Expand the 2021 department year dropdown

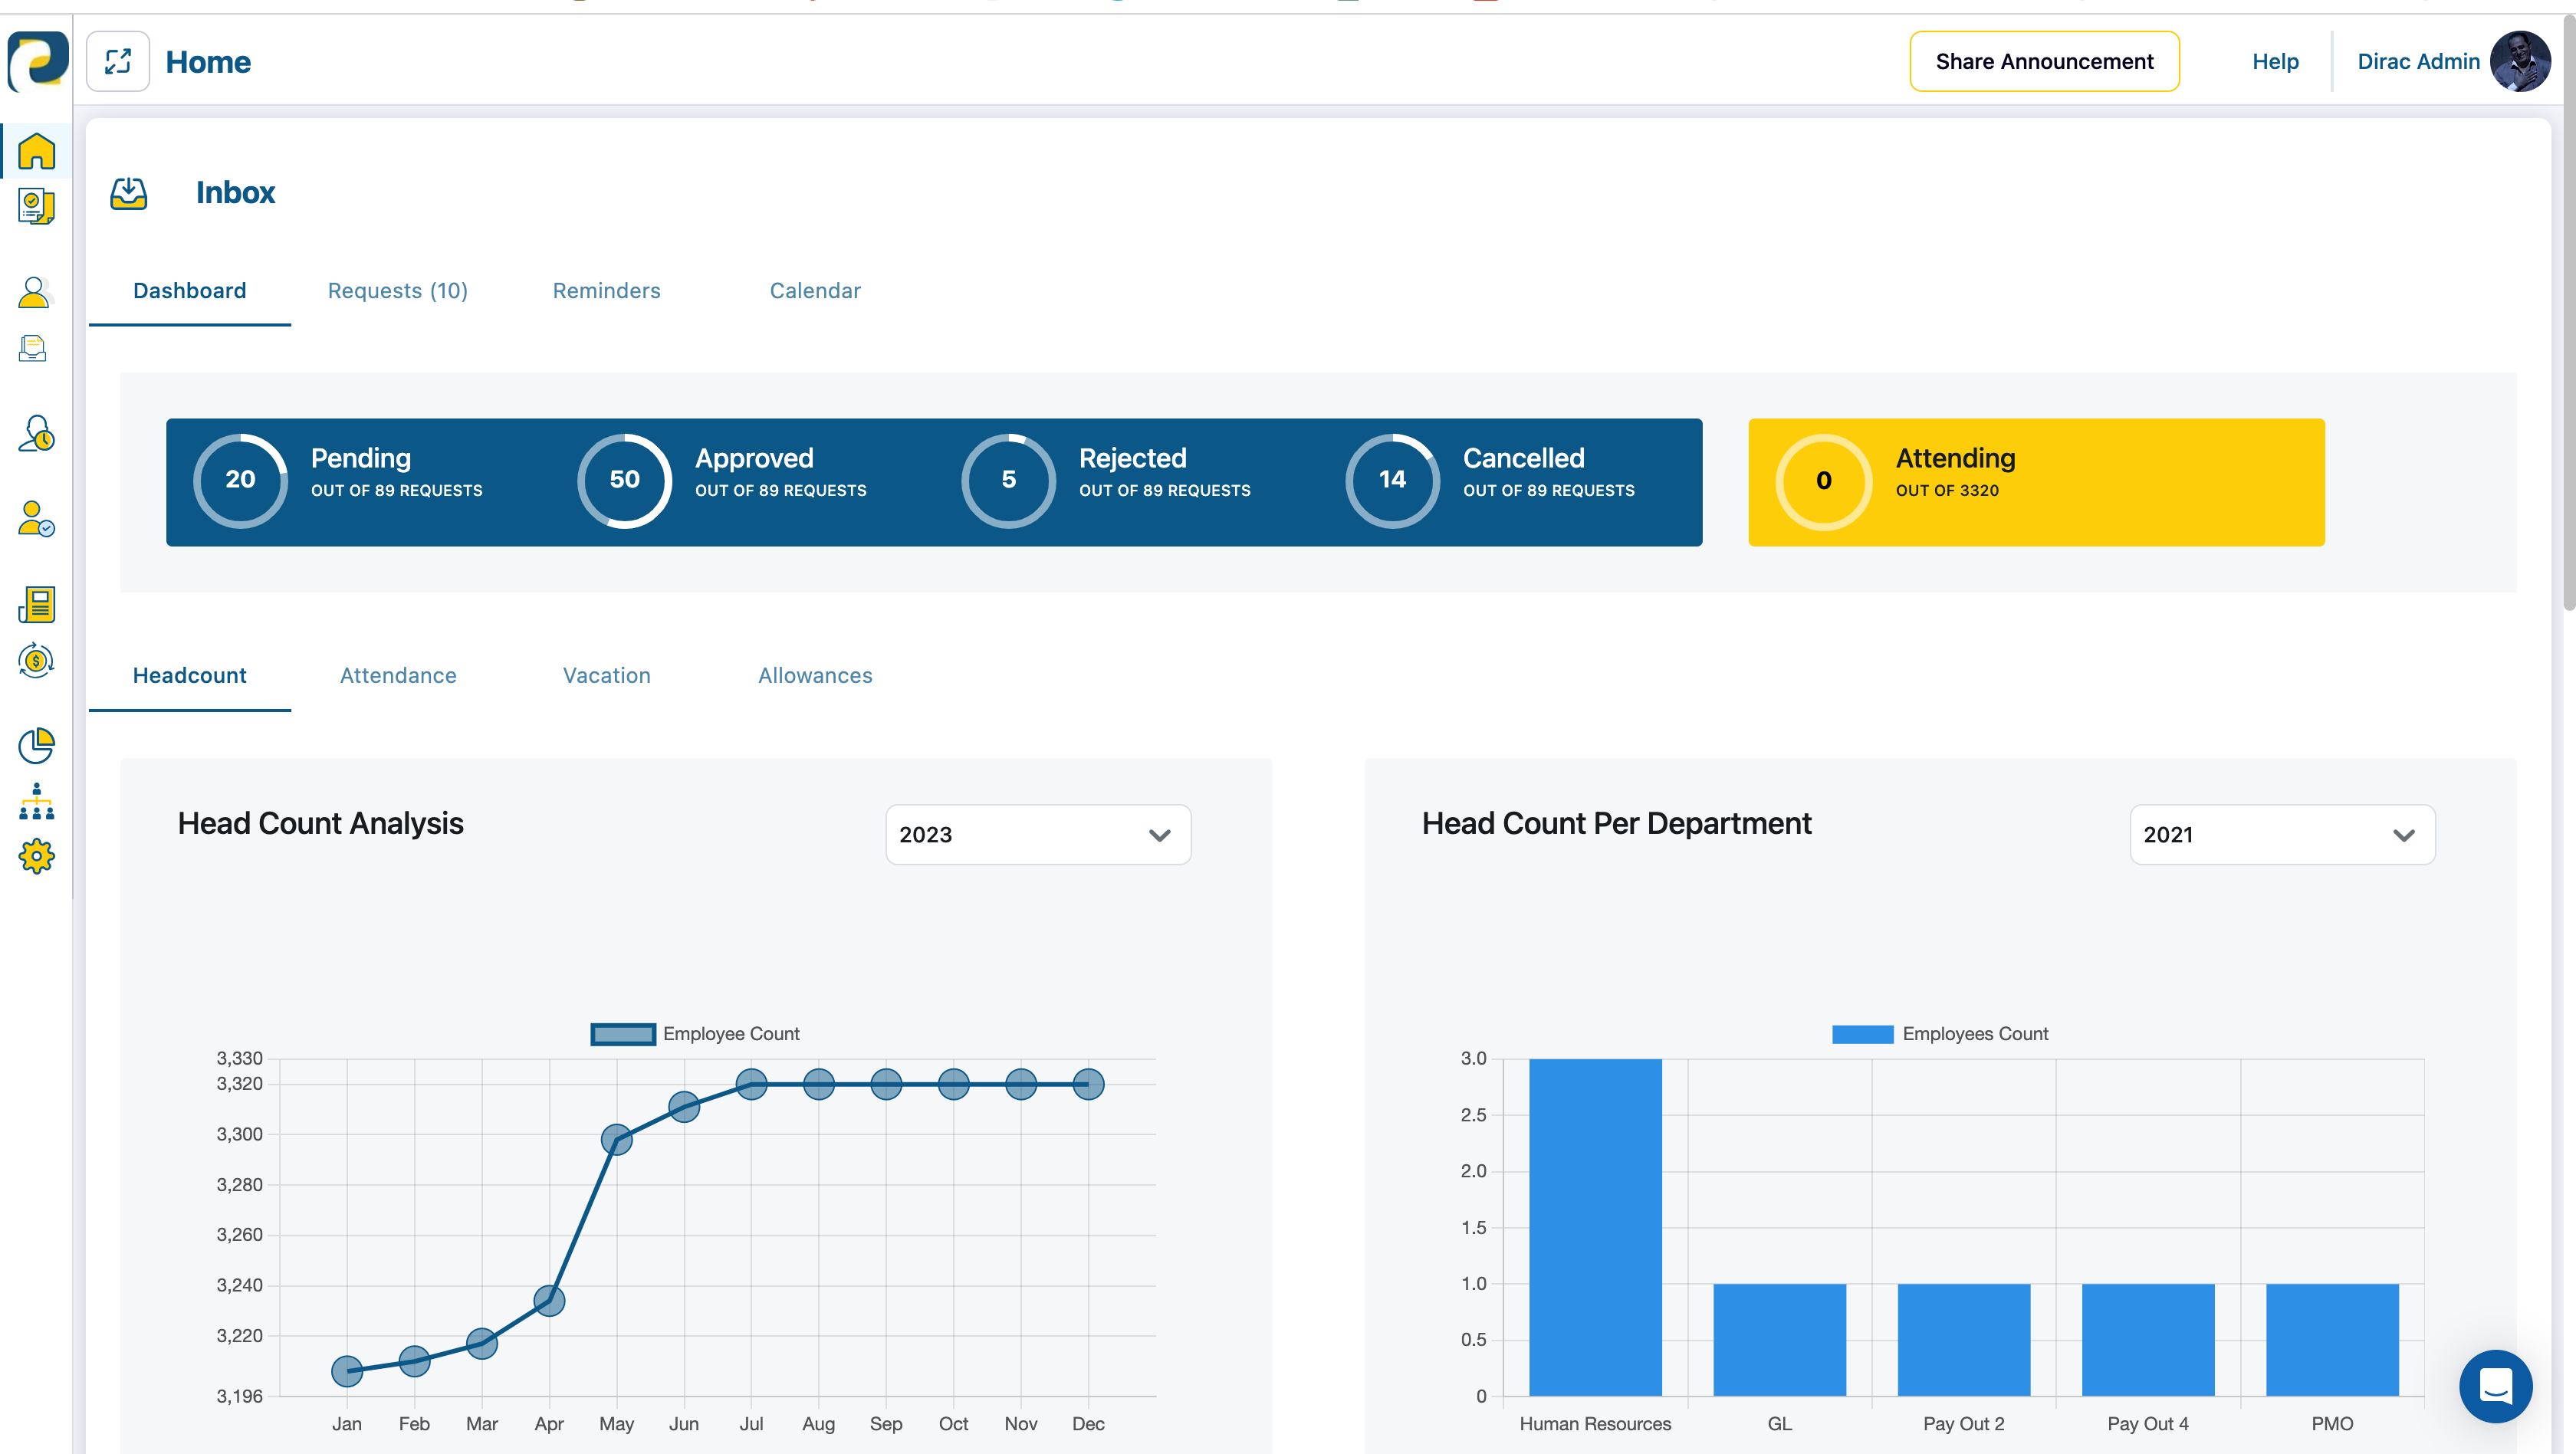[x=2282, y=834]
